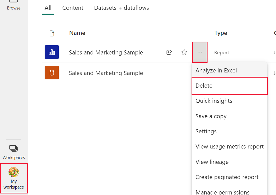The height and width of the screenshot is (195, 276).
Task: Choose Delete from the context menu
Action: pyautogui.click(x=229, y=86)
